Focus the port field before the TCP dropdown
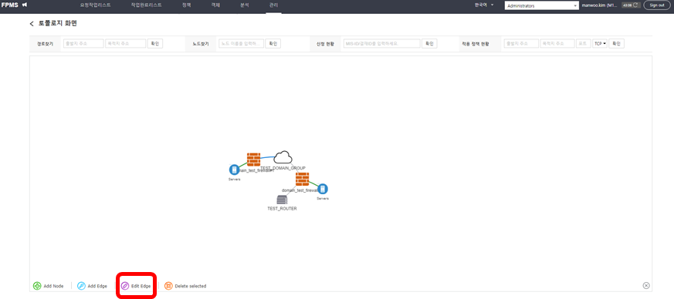674x299 pixels. tap(584, 43)
